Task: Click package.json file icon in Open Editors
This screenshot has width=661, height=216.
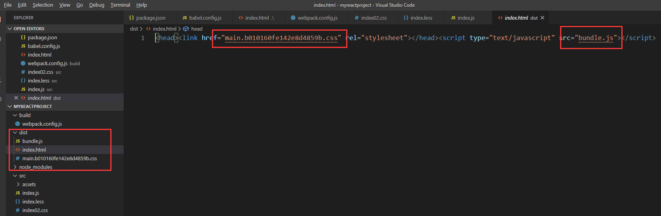Action: (23, 37)
